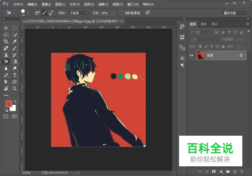Click the Link Layers icon
Viewport: 252px width, 176px height.
[200, 171]
